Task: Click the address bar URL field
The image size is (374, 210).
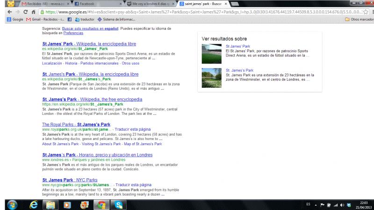Action: pyautogui.click(x=203, y=12)
